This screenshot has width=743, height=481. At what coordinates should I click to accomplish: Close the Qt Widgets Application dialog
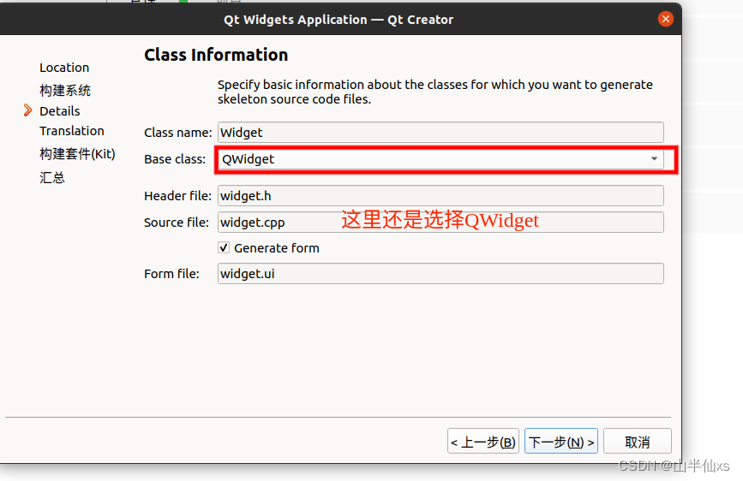[x=665, y=19]
